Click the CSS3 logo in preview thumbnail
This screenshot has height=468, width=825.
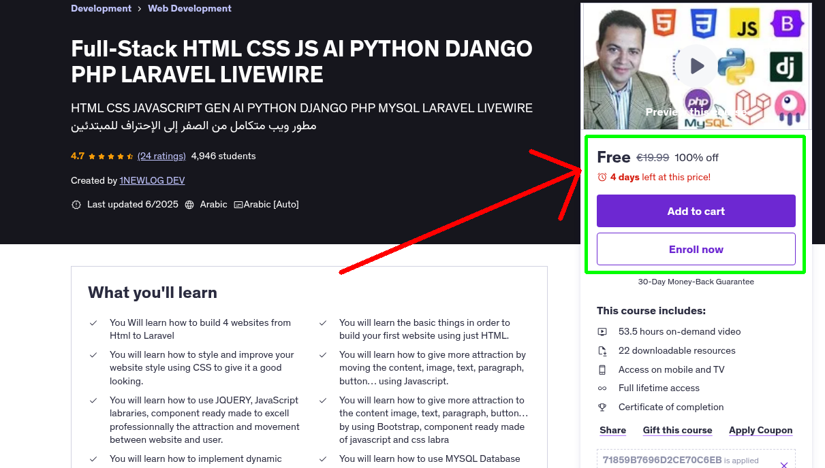(703, 22)
